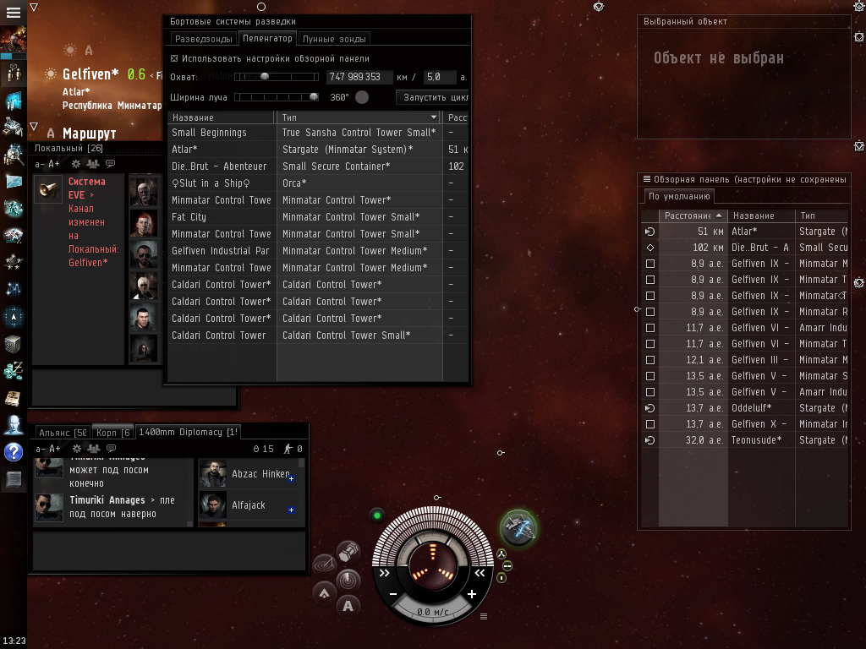The height and width of the screenshot is (649, 866).
Task: Click the range field showing 747 989 353
Action: 359,77
